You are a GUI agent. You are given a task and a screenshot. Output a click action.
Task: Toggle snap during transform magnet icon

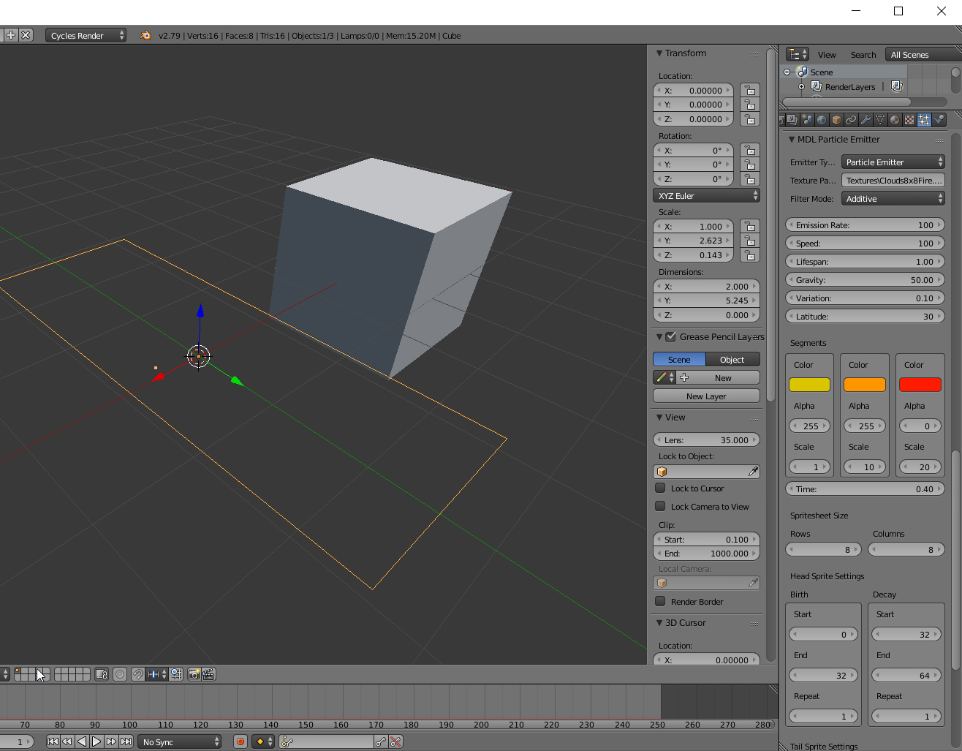click(137, 674)
